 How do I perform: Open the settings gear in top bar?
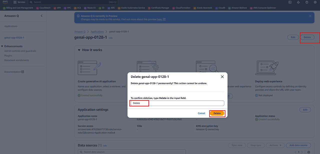pyautogui.click(x=315, y=2)
